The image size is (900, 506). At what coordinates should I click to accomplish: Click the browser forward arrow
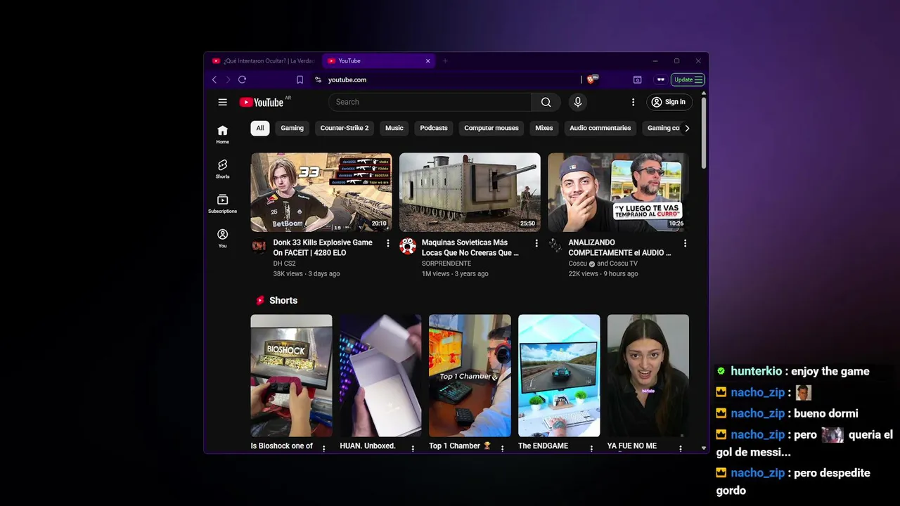[228, 79]
